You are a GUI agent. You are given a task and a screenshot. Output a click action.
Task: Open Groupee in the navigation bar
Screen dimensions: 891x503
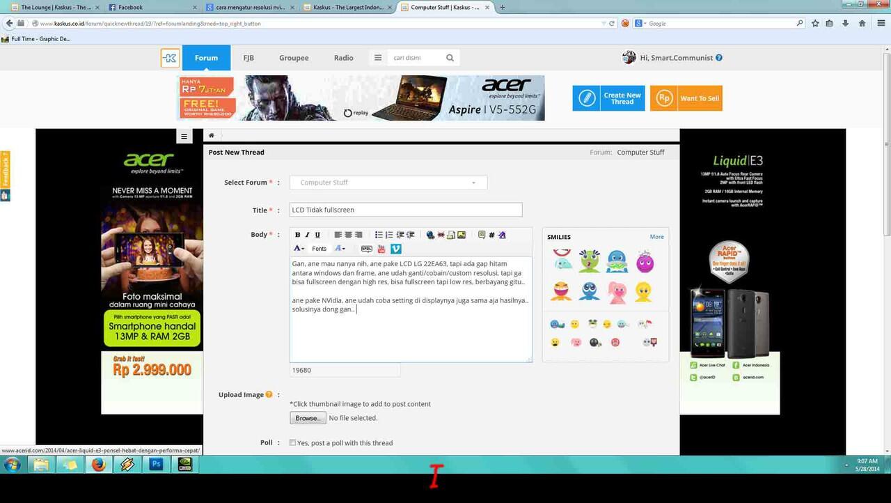tap(294, 58)
